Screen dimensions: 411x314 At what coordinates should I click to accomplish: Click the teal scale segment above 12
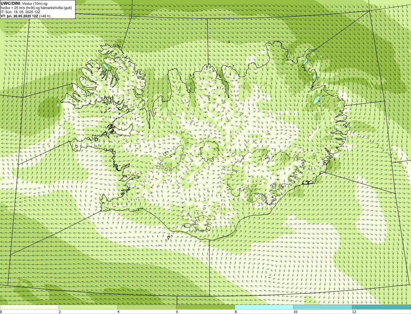(x=381, y=307)
